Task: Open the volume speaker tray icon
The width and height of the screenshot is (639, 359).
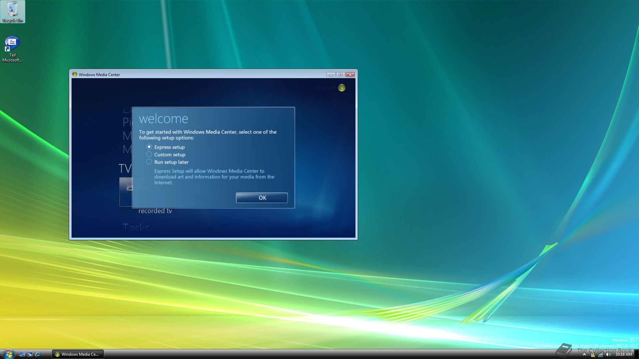Action: [x=608, y=354]
